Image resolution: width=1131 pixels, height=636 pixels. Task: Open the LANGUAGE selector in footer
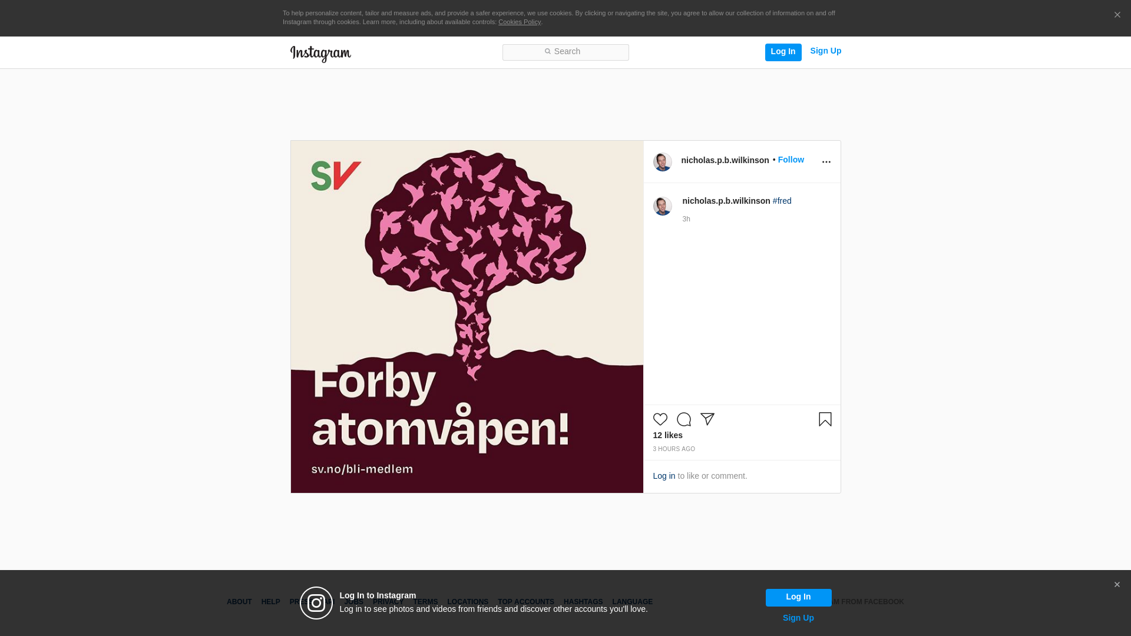pyautogui.click(x=632, y=602)
